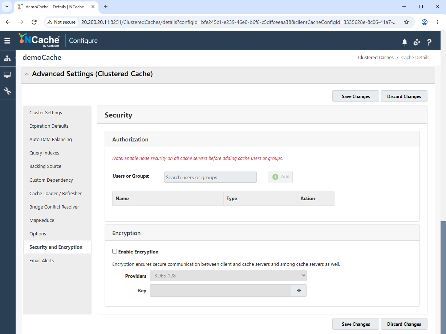Show encryption key with eye icon
446x334 pixels.
(299, 290)
